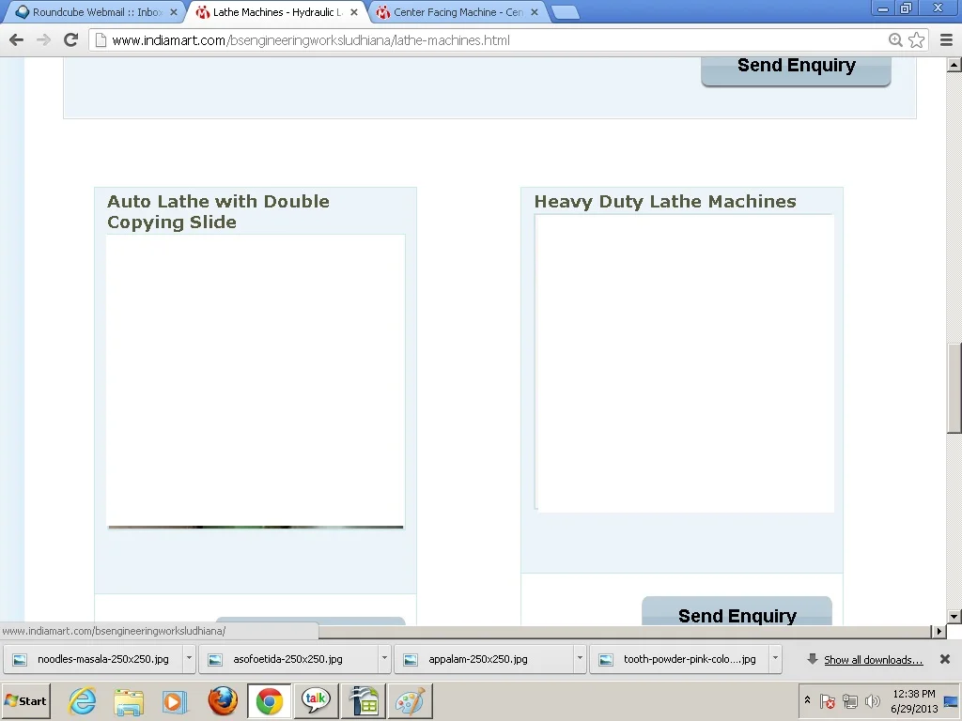Bookmark page with star icon
The image size is (962, 721).
coord(917,40)
